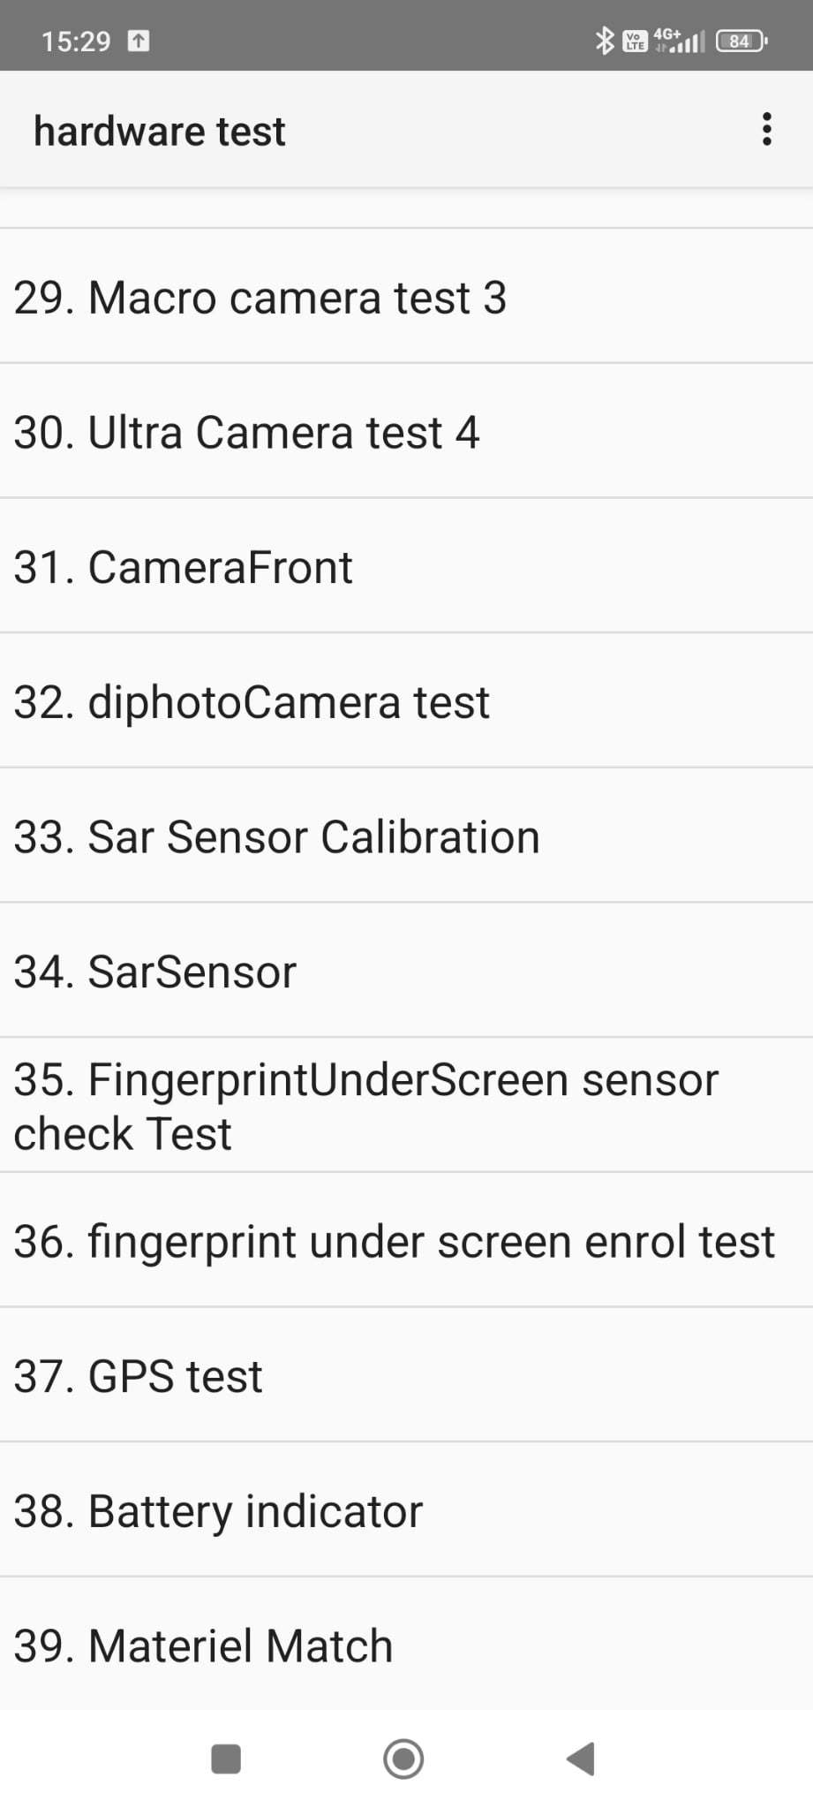813x1808 pixels.
Task: Select the Materiel Match item
Action: click(406, 1645)
